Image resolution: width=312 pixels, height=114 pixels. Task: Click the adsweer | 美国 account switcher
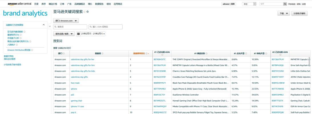tap(229, 4)
